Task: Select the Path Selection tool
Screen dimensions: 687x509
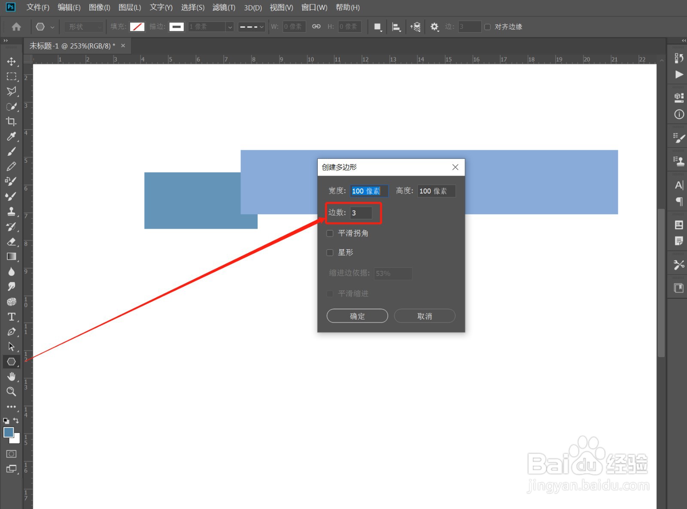Action: coord(11,346)
